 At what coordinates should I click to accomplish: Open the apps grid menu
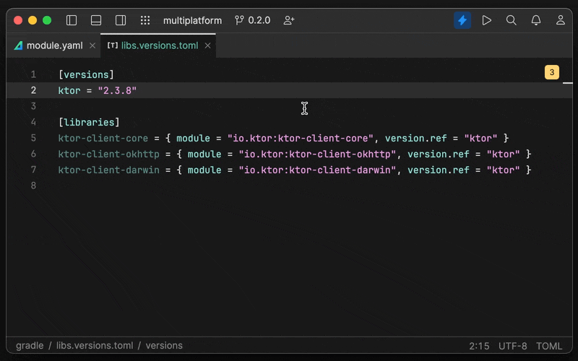pos(145,20)
